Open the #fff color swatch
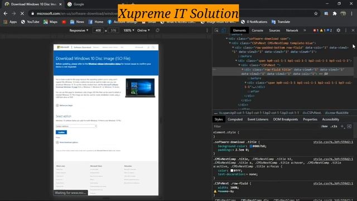357x201 pixels. coord(232,170)
